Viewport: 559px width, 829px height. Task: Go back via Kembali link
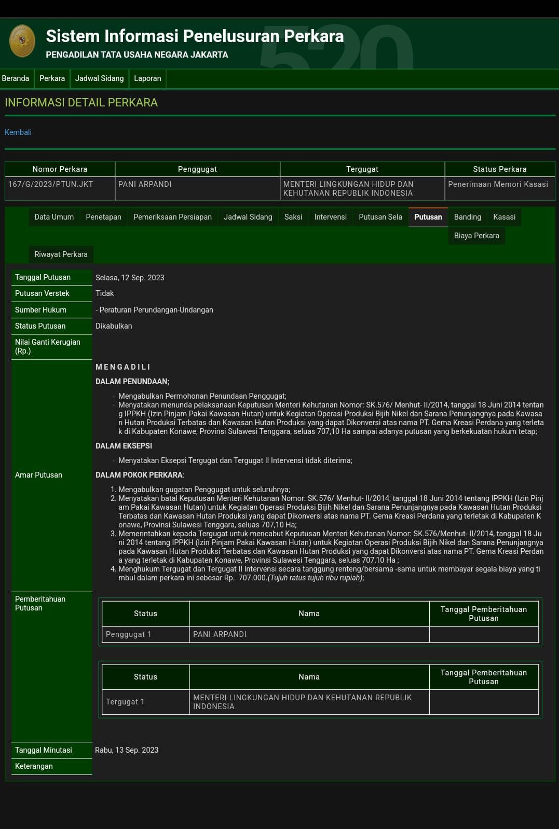[x=18, y=132]
